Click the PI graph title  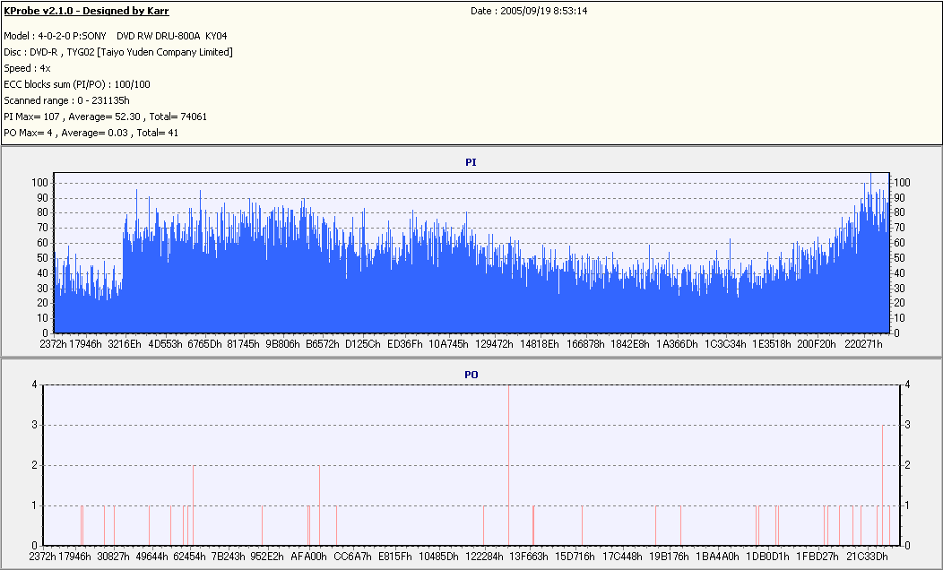point(471,162)
